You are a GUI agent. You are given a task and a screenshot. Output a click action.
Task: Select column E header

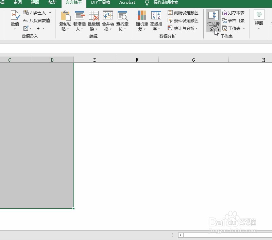click(x=95, y=60)
